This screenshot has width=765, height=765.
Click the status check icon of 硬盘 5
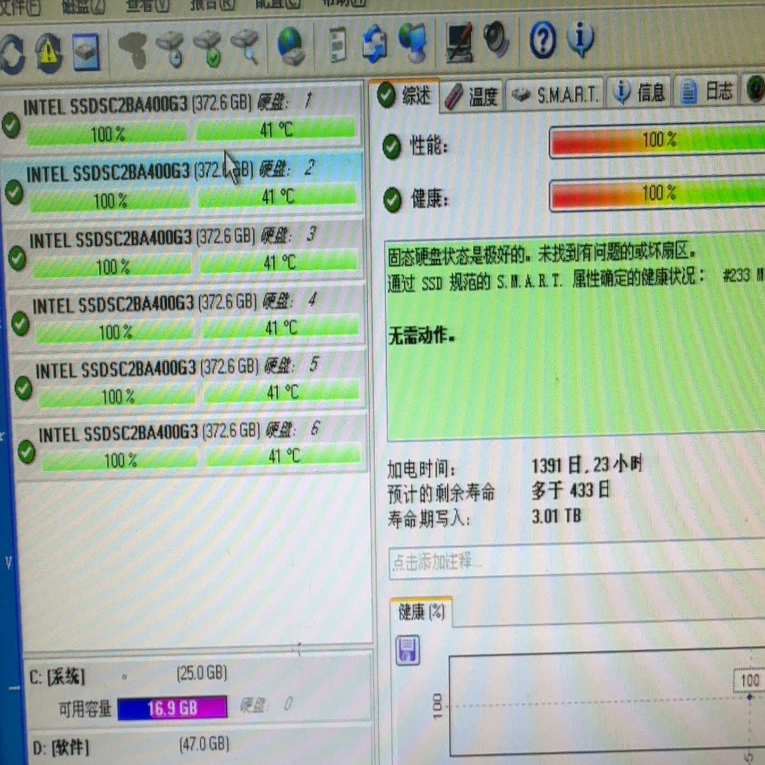(x=23, y=388)
